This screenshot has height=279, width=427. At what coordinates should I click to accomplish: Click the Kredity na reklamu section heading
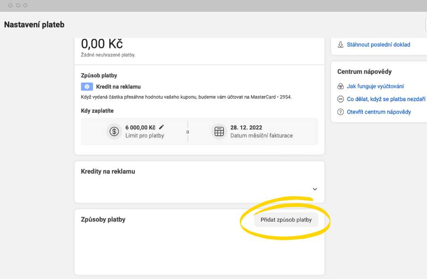(x=108, y=171)
